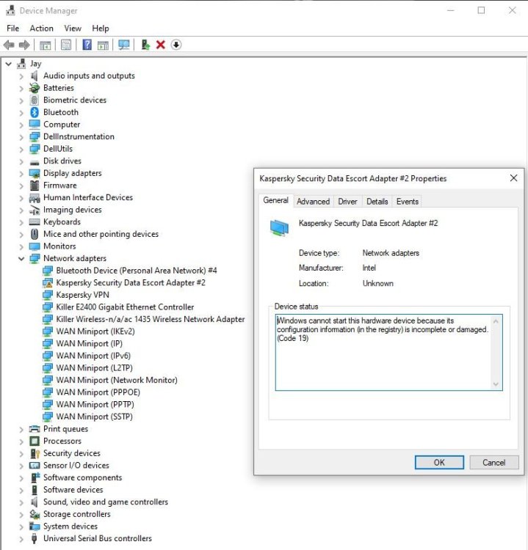Click scroll up arrow in Device status box
Viewport: 528px width, 550px height.
pyautogui.click(x=496, y=321)
